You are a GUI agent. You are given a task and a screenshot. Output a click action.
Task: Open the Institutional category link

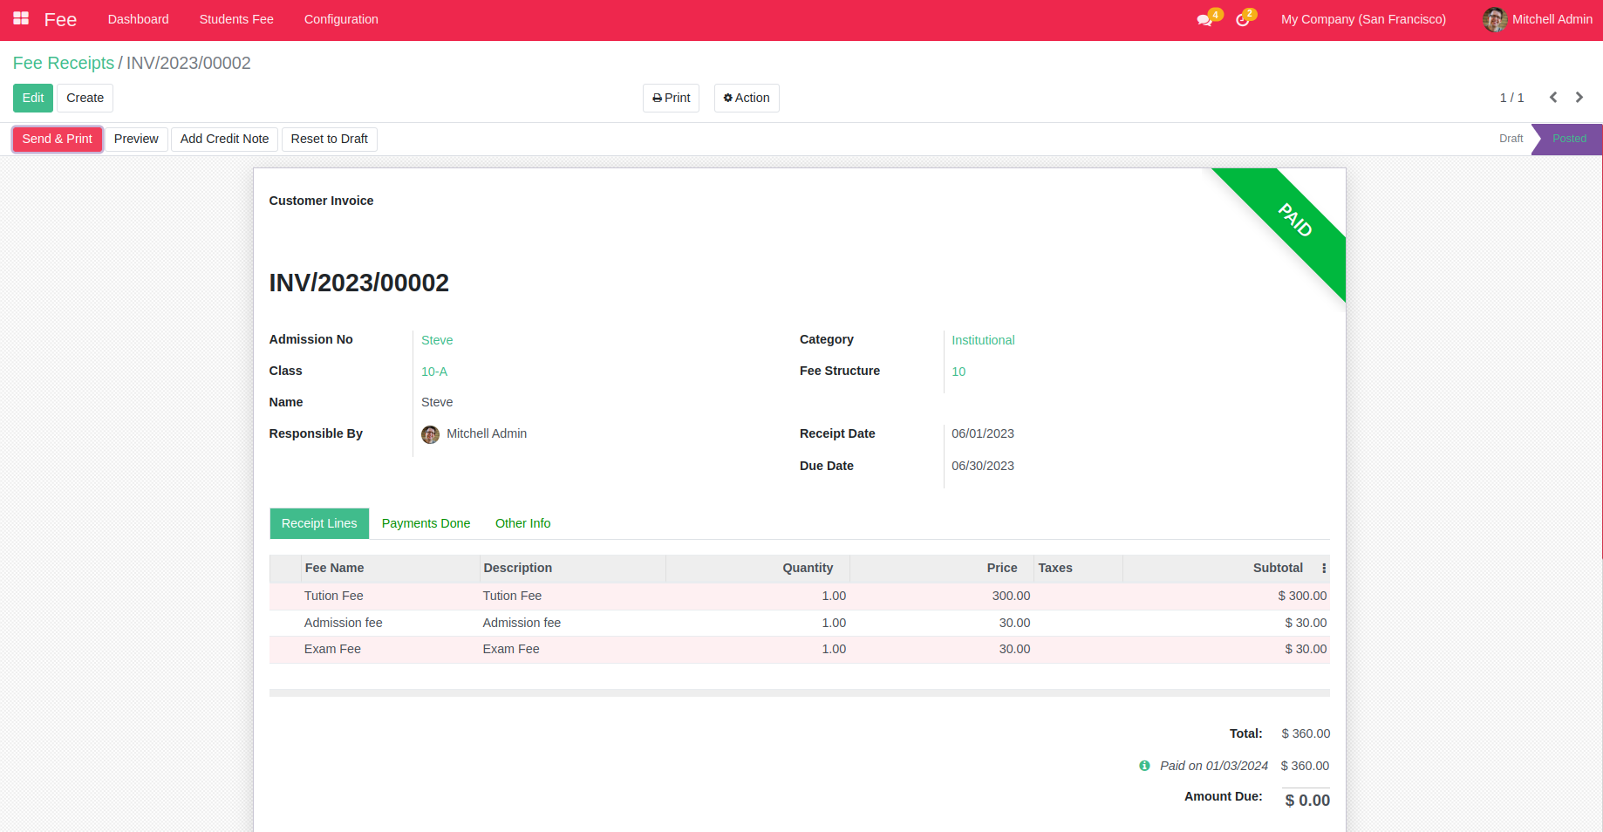click(x=983, y=340)
